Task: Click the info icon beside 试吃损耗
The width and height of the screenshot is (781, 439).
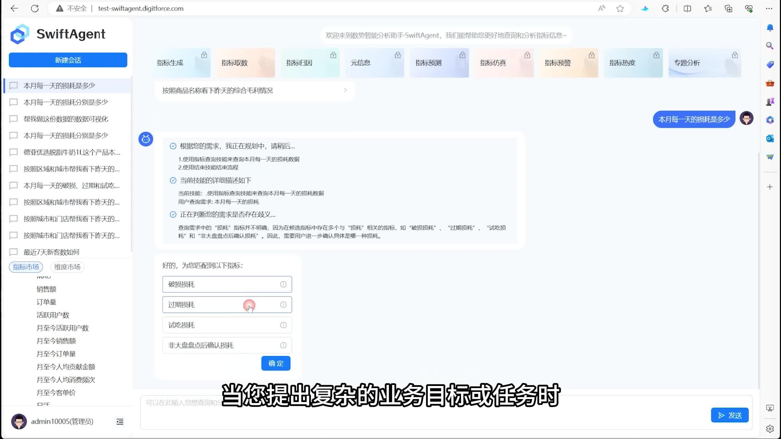Action: (x=283, y=325)
